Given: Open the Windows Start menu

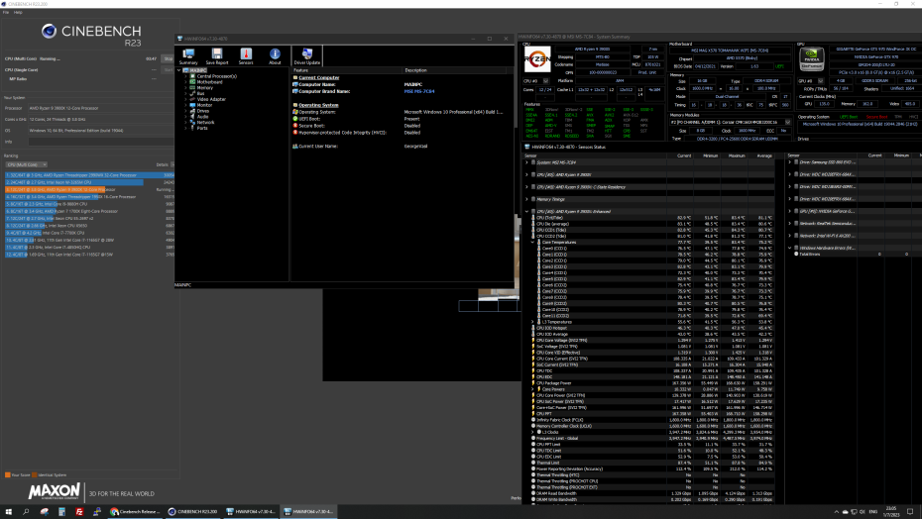Looking at the screenshot, I should [x=8, y=512].
